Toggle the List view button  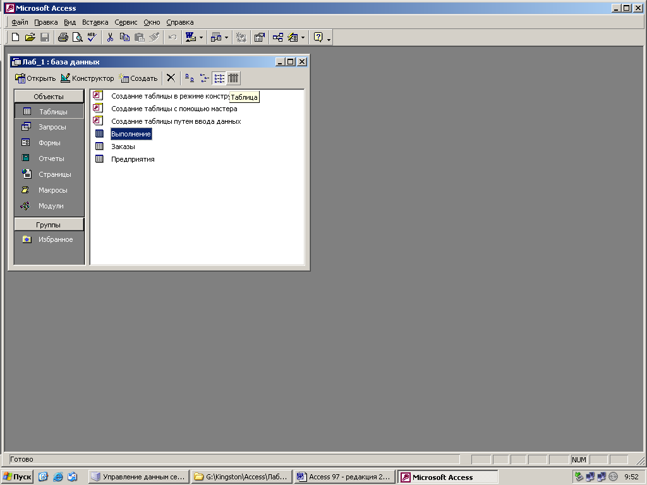(x=219, y=78)
